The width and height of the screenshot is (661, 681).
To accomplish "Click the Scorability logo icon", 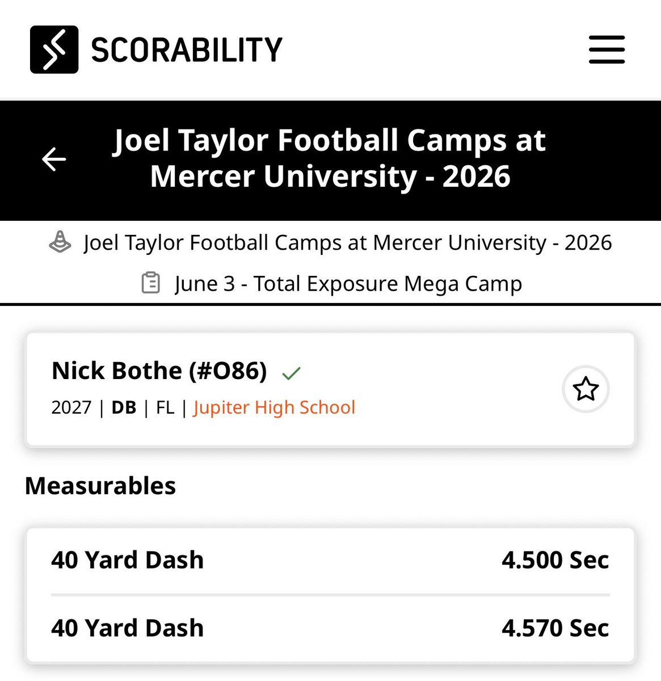I will point(54,49).
